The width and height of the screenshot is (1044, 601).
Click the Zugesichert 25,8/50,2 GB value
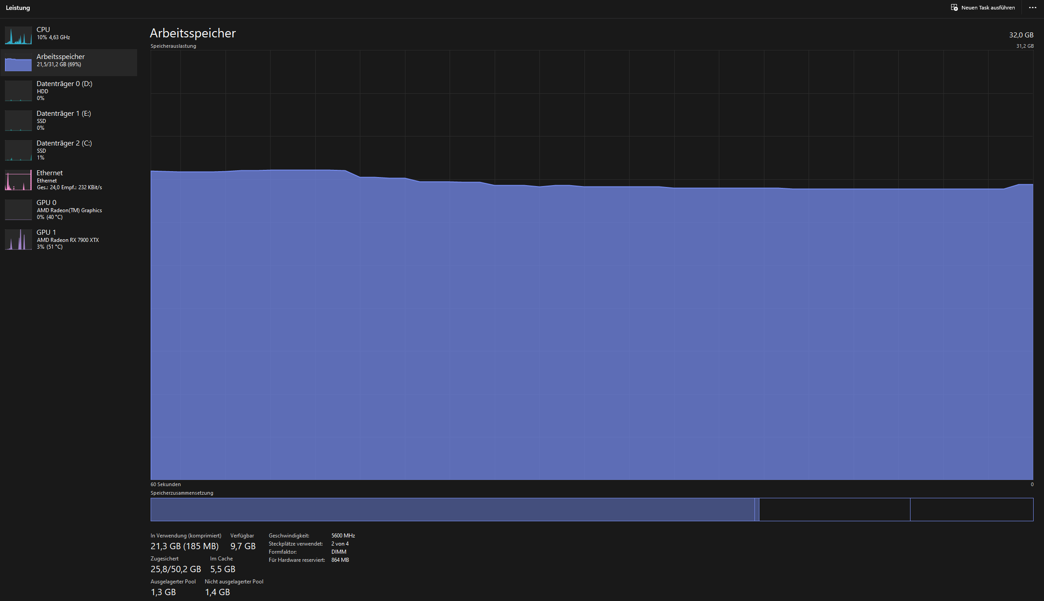pyautogui.click(x=175, y=569)
